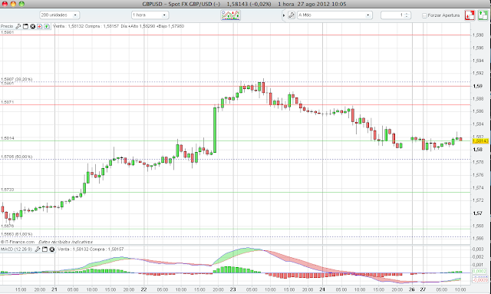Click the Datos recibidos indicativos text
Screen dimensions: 491x294
point(66,242)
